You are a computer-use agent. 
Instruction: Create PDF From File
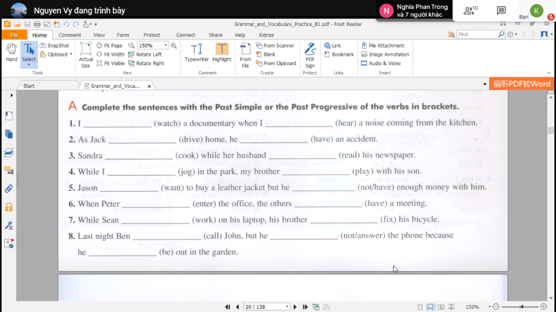point(245,56)
